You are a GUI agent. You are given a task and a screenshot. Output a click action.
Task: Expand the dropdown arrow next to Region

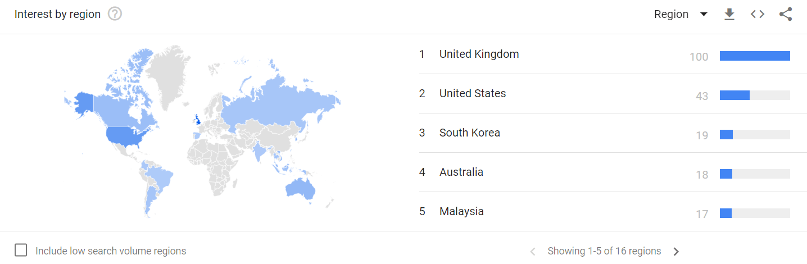pos(704,15)
